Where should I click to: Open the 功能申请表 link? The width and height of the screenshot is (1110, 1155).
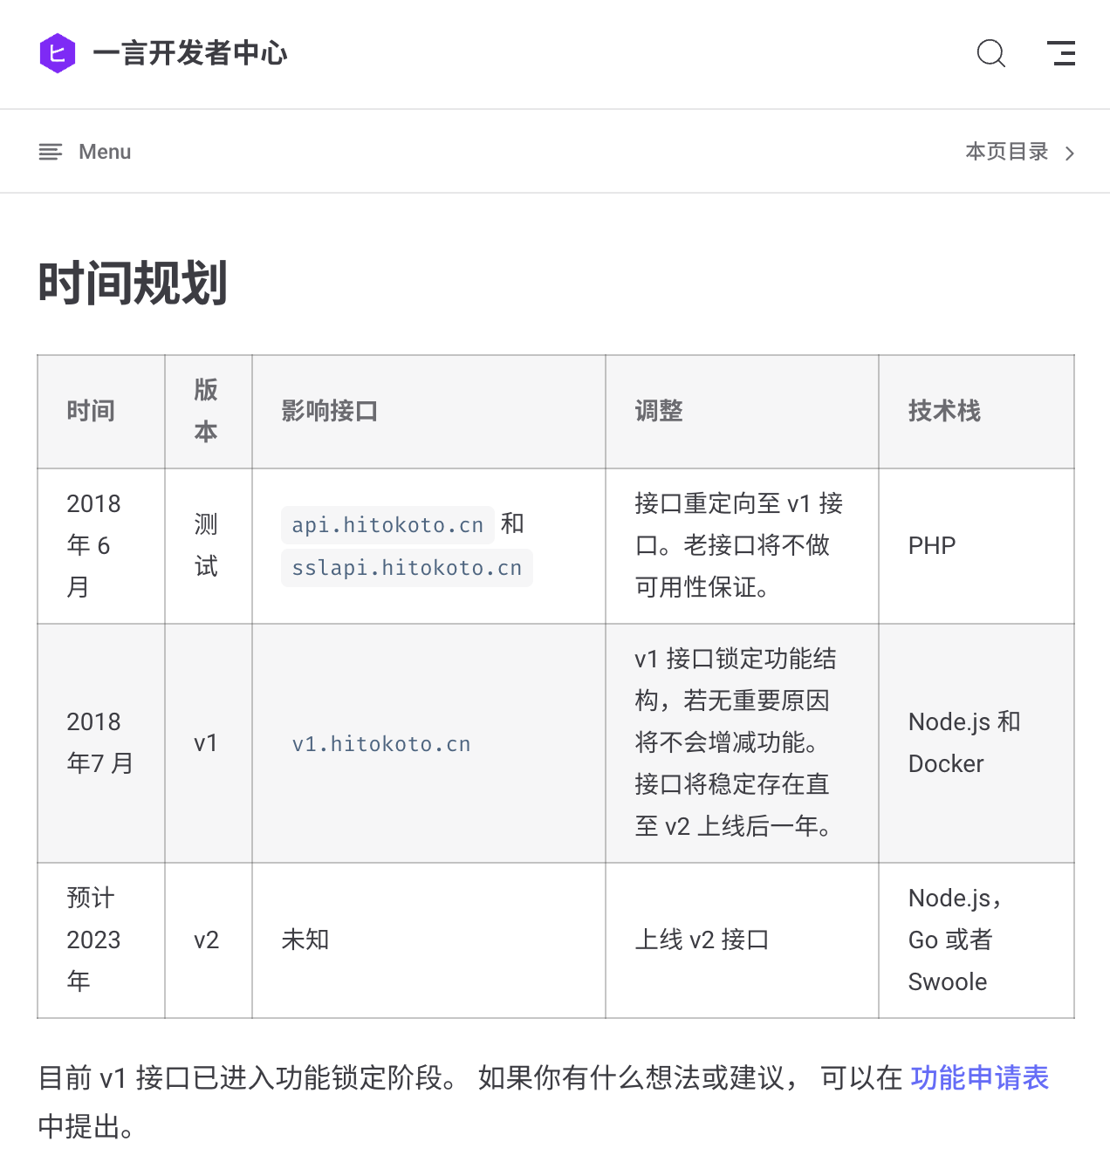tap(978, 1079)
